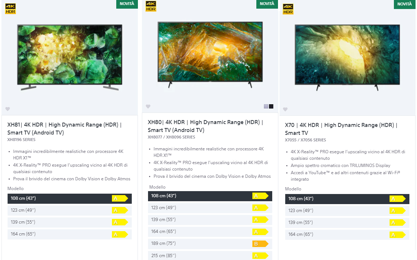Add XH80 to favorites using heart icon
The width and height of the screenshot is (417, 260).
[148, 106]
